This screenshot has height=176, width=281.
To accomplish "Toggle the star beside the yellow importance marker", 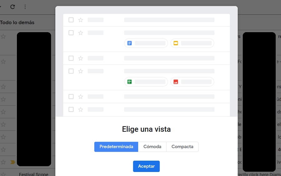I will [x=3, y=162].
